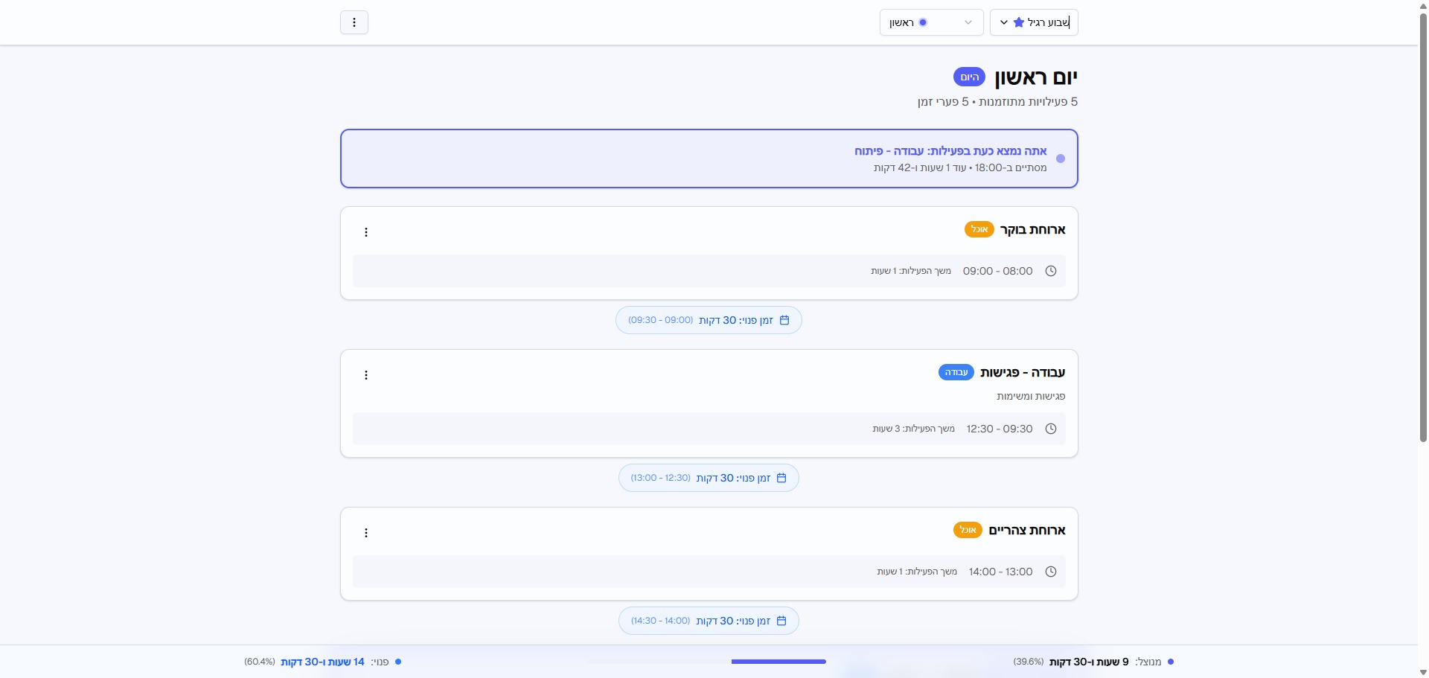Click the אוכל tag on ארוחת בוקר
Screen dimensions: 1429x678
979,229
